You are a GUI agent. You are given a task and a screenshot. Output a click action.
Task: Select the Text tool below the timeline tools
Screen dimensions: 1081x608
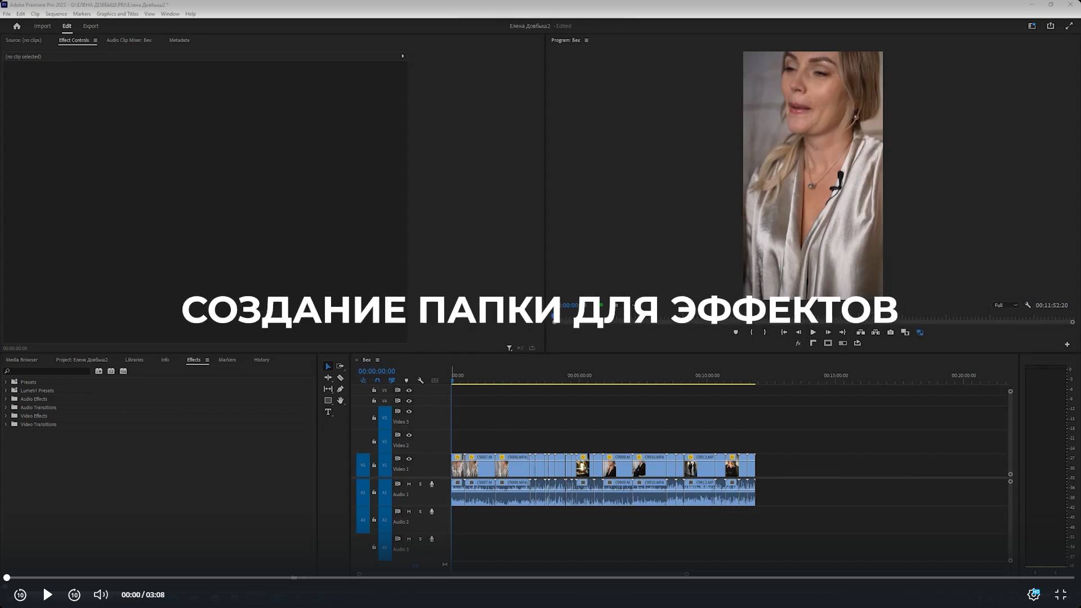click(x=328, y=412)
